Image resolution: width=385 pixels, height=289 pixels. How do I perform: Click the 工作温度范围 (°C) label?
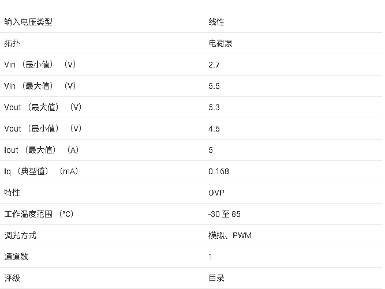point(39,214)
